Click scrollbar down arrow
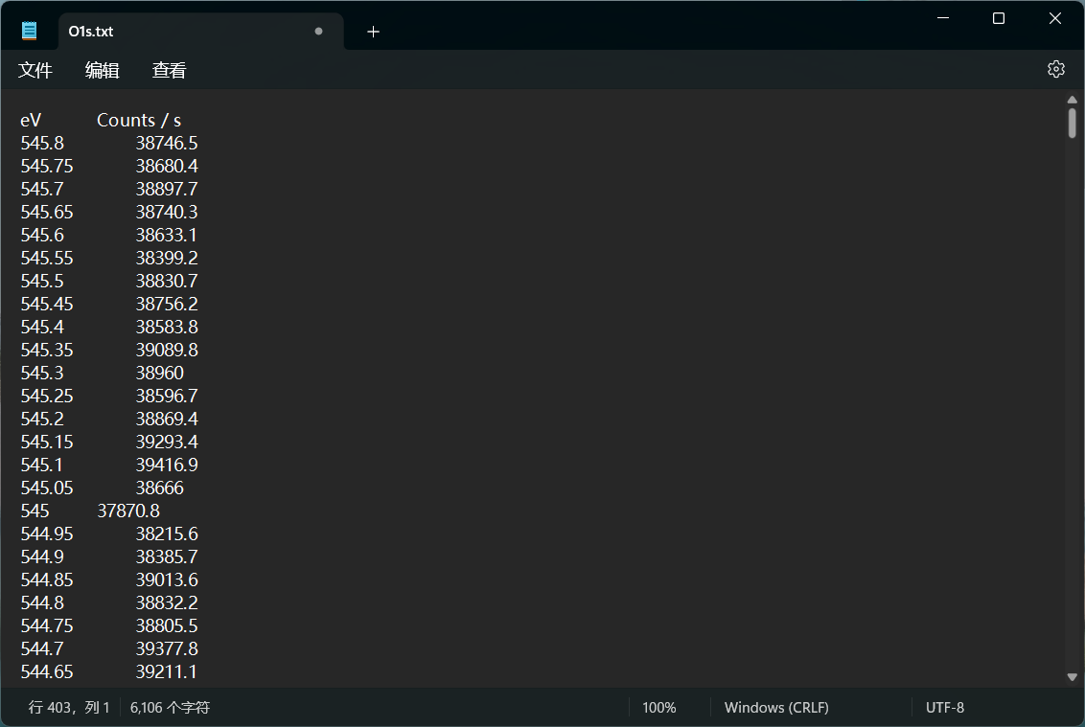Screen dimensions: 1085x727 pos(1072,677)
